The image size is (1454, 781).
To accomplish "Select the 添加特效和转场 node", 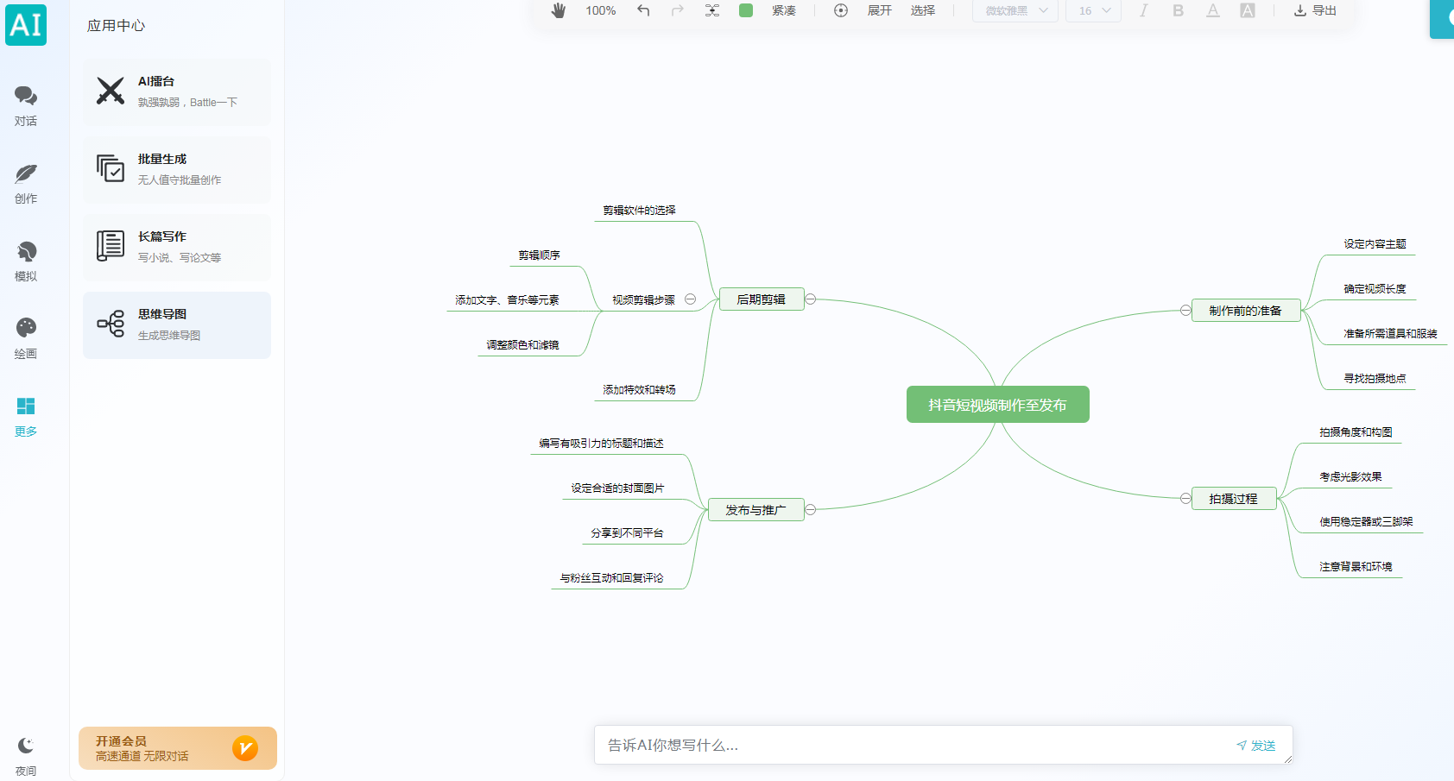I will [640, 390].
